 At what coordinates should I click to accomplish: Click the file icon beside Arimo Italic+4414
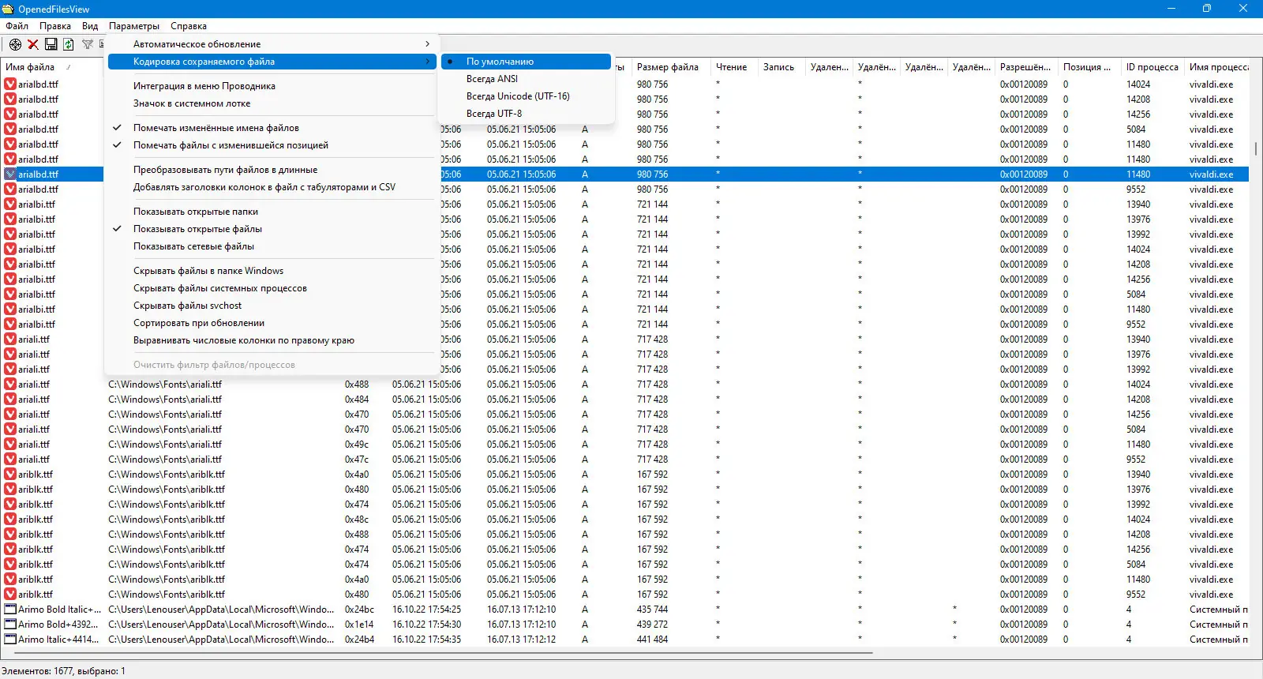[x=10, y=640]
